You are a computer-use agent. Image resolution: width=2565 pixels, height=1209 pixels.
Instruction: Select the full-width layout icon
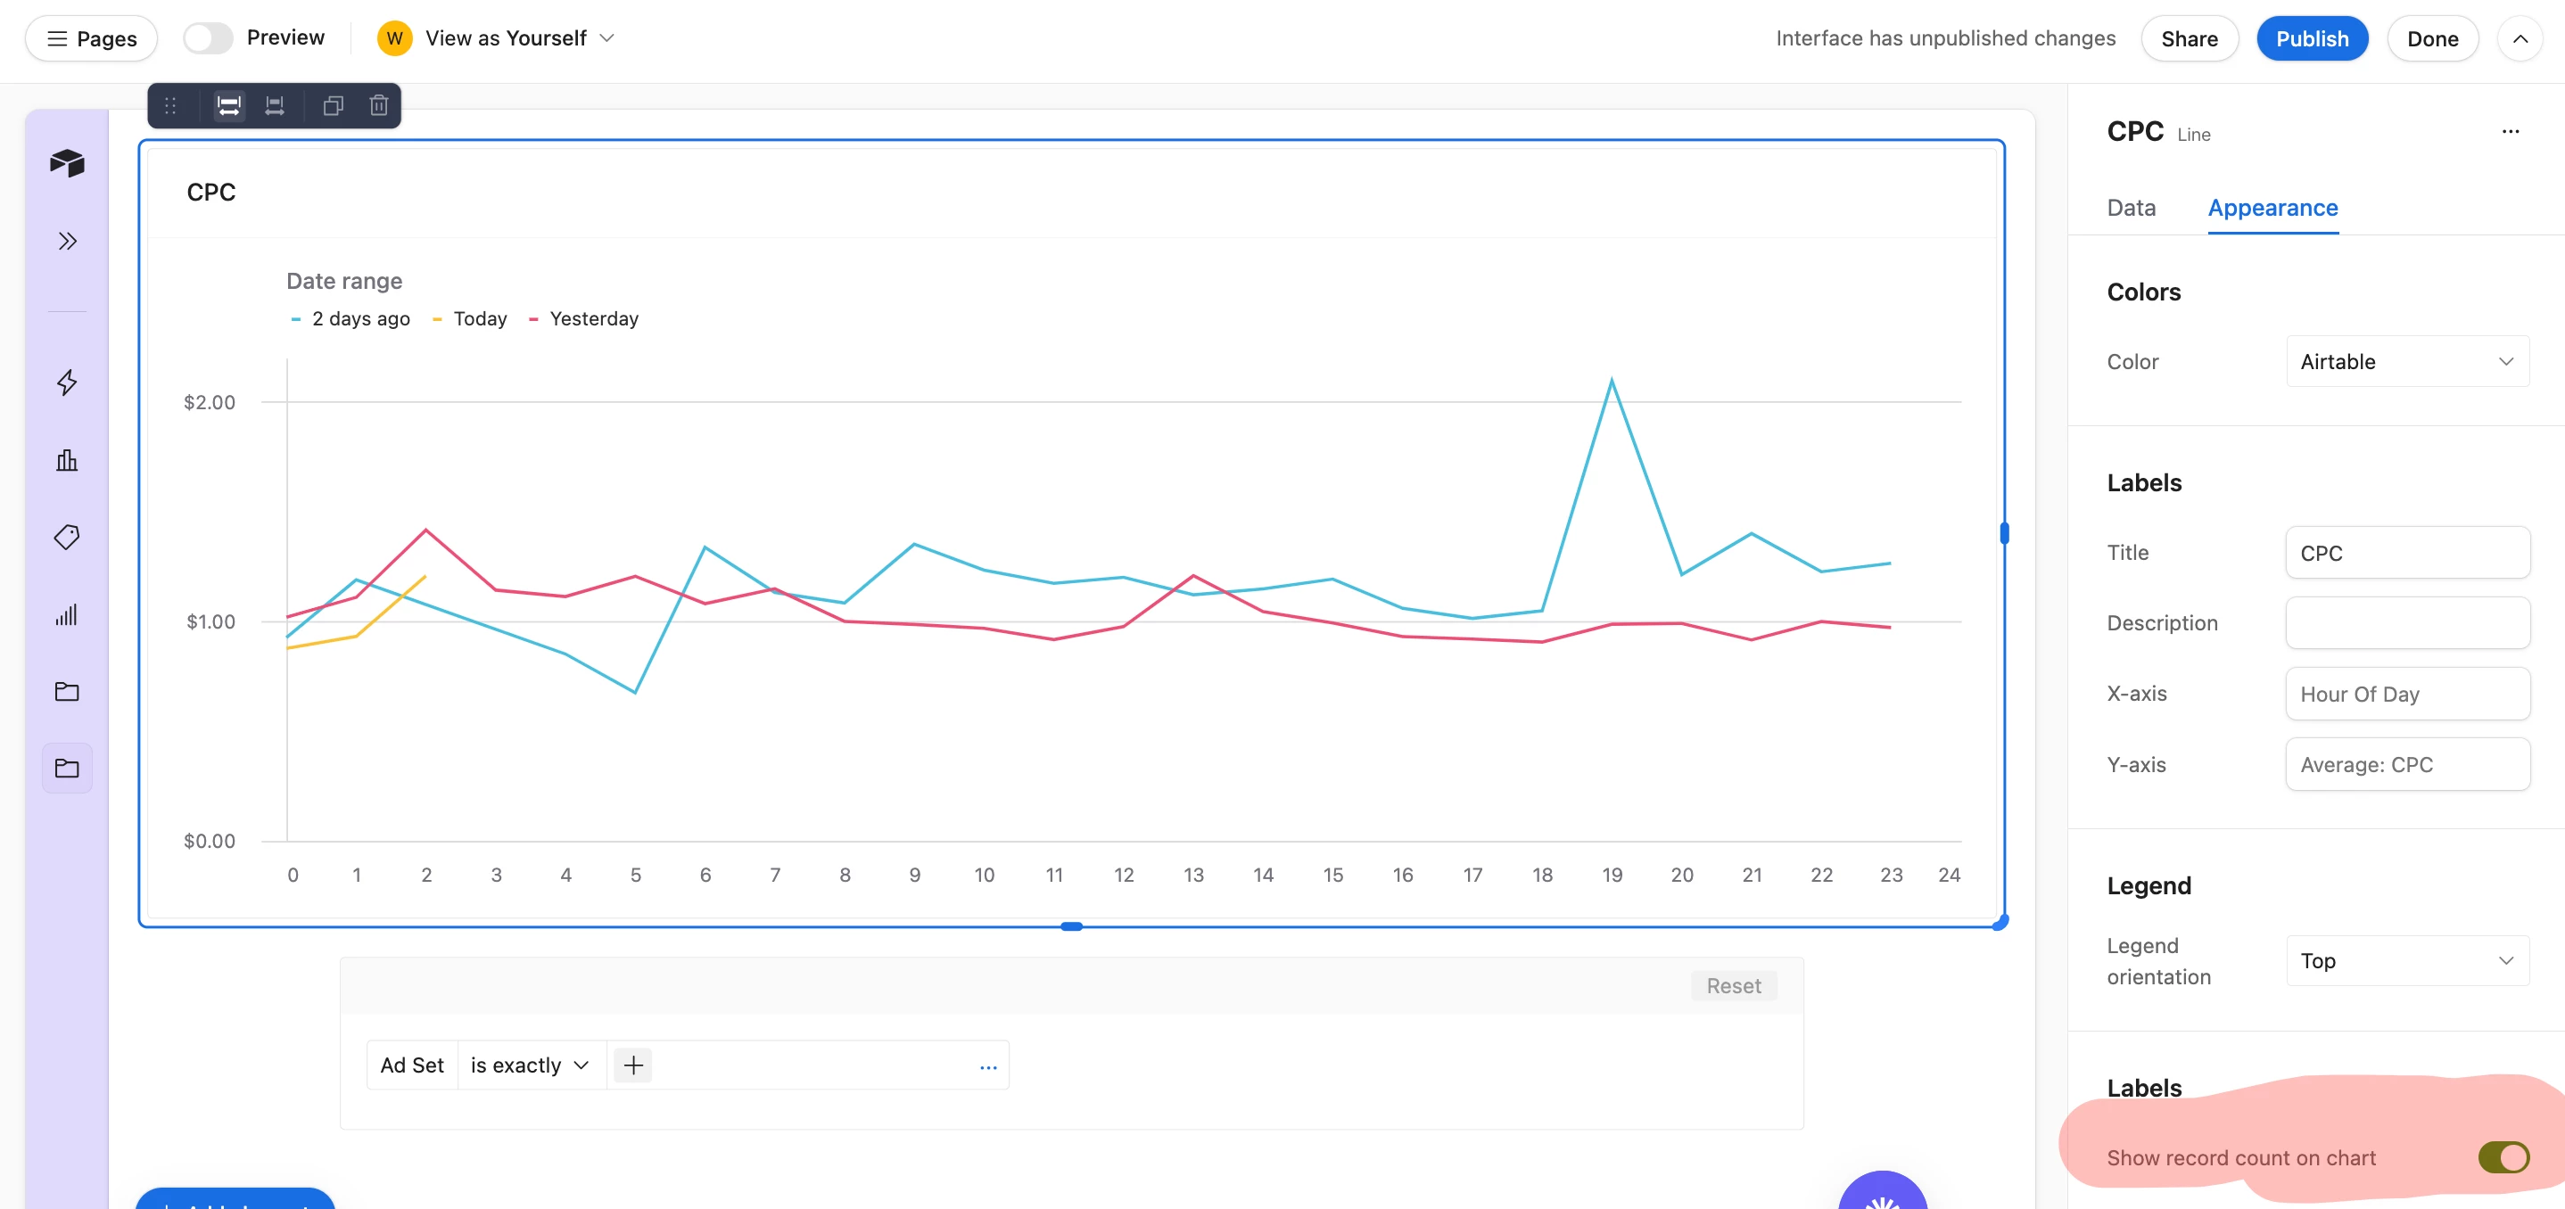(x=229, y=105)
